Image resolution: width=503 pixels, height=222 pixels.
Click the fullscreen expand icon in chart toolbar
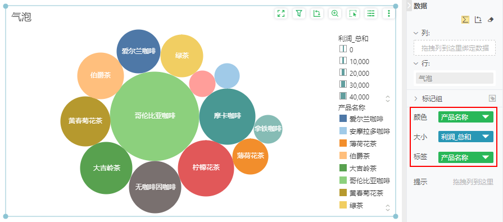(281, 13)
